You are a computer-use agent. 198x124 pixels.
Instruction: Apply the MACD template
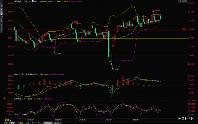click(34, 123)
